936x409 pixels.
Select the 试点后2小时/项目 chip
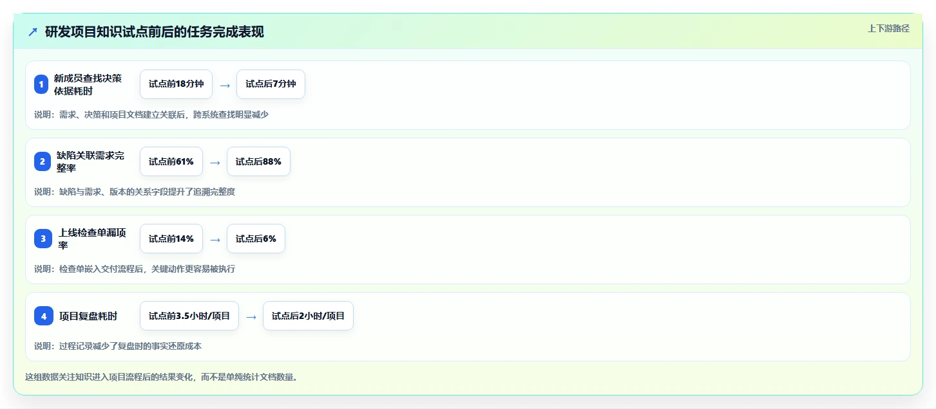point(308,316)
